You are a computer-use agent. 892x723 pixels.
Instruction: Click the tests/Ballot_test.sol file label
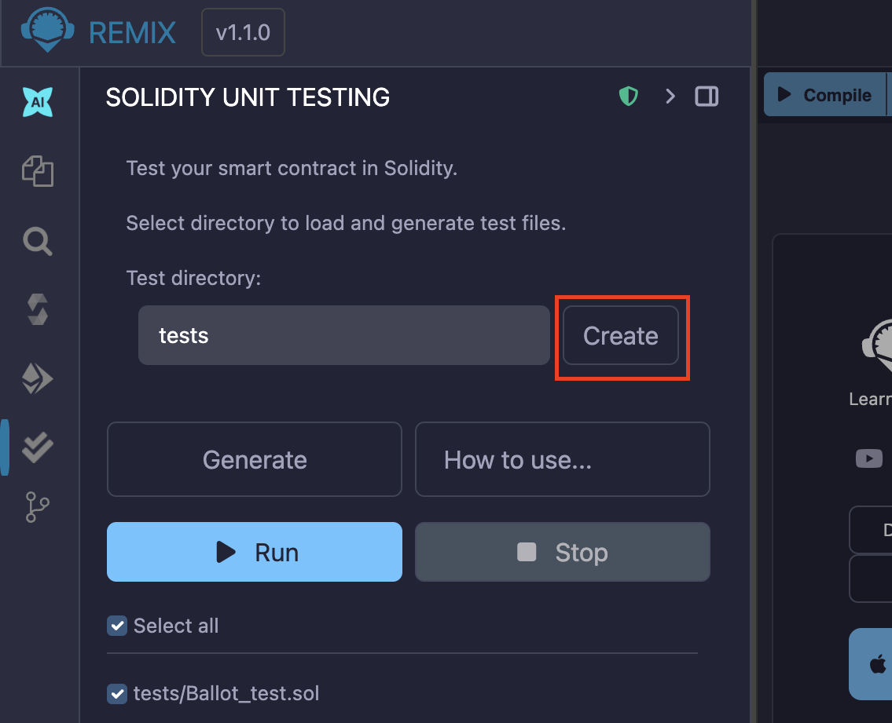[x=226, y=693]
